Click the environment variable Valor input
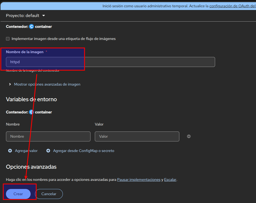This screenshot has width=256, height=203. pyautogui.click(x=137, y=137)
